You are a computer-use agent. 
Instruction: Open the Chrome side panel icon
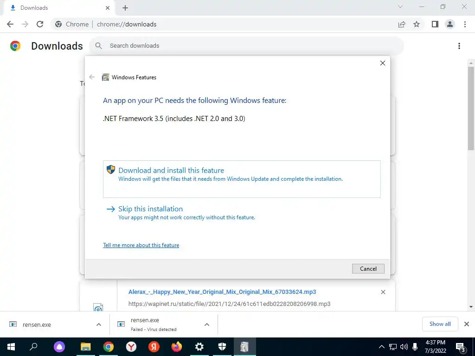click(x=435, y=24)
